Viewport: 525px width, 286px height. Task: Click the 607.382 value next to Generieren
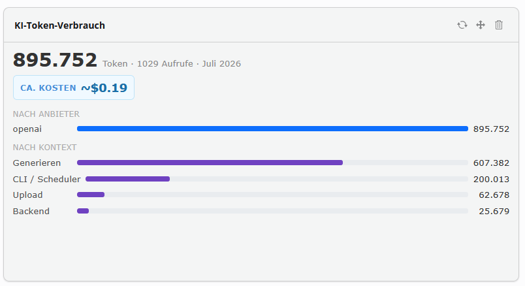pyautogui.click(x=491, y=163)
